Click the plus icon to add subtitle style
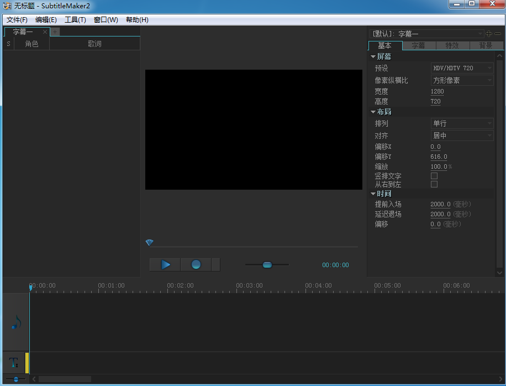 (x=489, y=34)
